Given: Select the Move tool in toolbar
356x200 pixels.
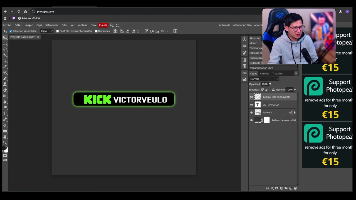Looking at the screenshot, I should coord(5,37).
